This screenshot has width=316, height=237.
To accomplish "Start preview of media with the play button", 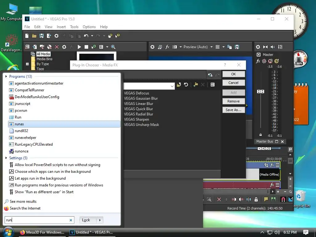I will point(79,47).
